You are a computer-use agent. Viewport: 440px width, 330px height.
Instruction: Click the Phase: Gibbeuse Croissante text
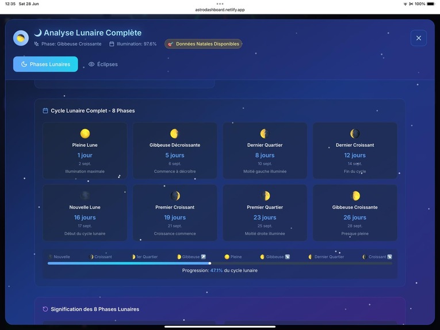coord(71,44)
